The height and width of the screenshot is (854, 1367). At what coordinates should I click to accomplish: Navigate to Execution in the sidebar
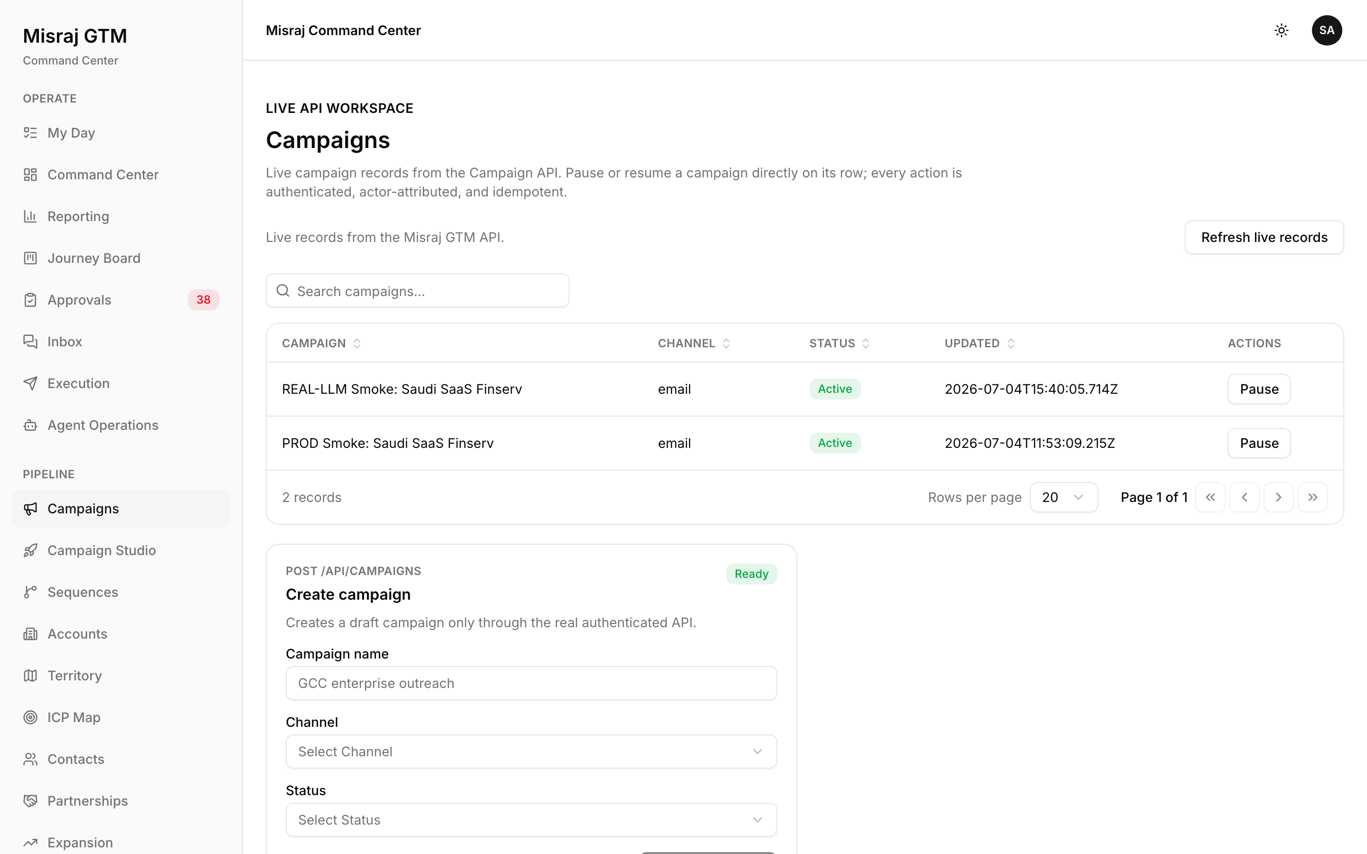(x=121, y=383)
